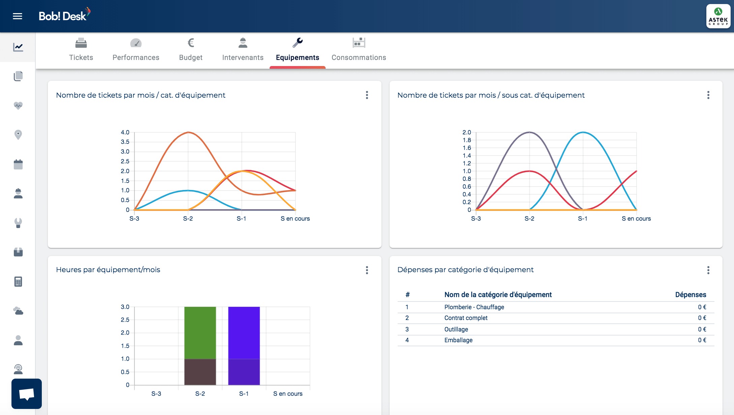This screenshot has height=415, width=734.
Task: Open the heartbeat health sidebar icon
Action: [x=18, y=105]
